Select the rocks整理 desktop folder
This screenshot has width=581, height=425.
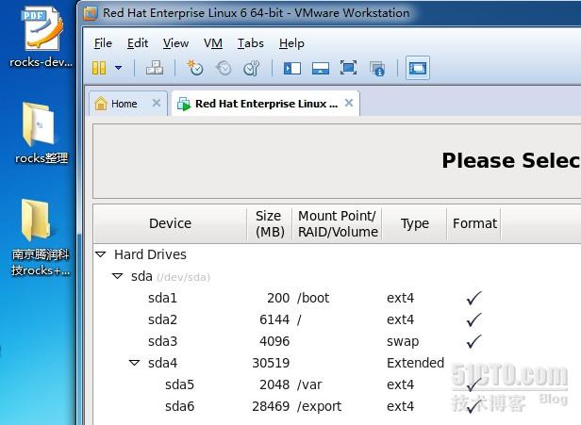click(41, 133)
